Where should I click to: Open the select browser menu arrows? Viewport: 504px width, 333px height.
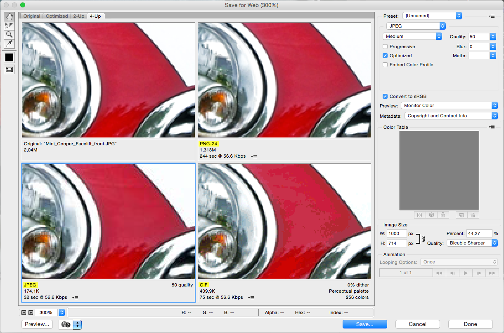point(77,324)
